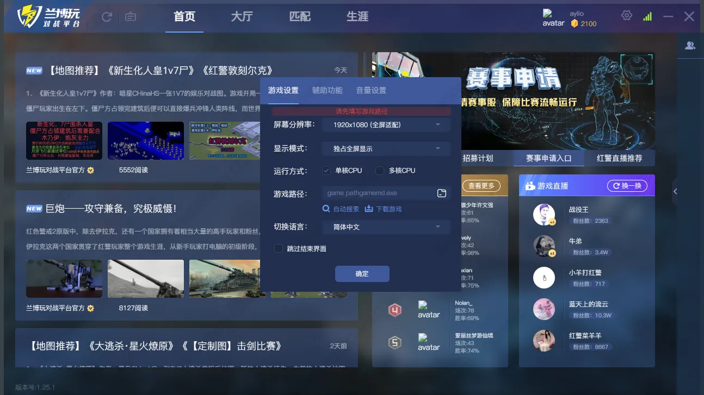
Task: Select the 游戏设置 tab
Action: click(283, 90)
